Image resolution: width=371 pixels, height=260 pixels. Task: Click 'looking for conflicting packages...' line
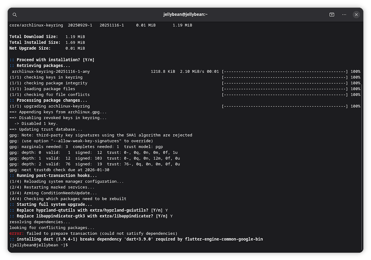(x=52, y=227)
